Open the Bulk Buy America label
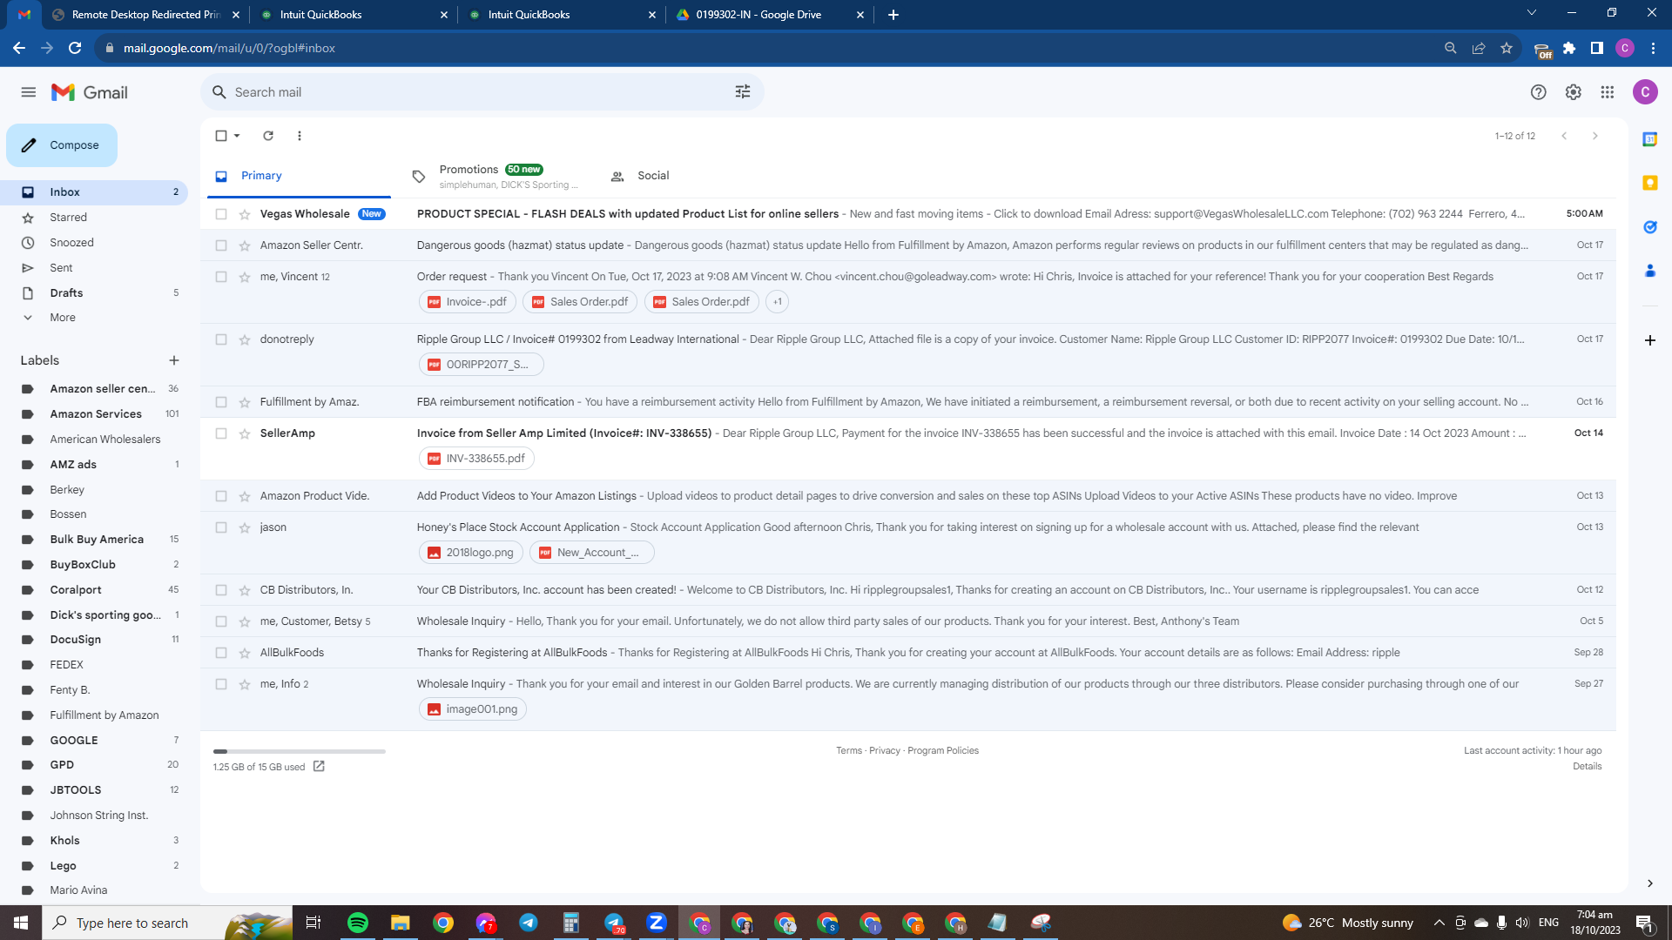Screen dimensions: 1672x940 point(97,540)
